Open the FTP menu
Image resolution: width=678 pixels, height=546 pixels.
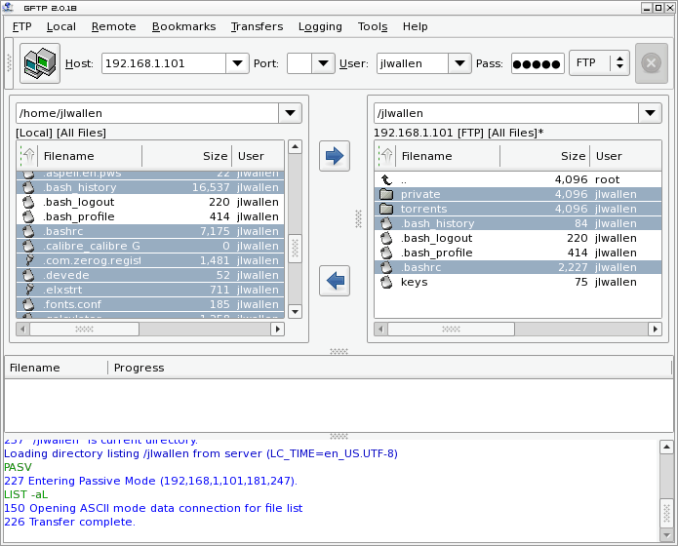pos(21,26)
